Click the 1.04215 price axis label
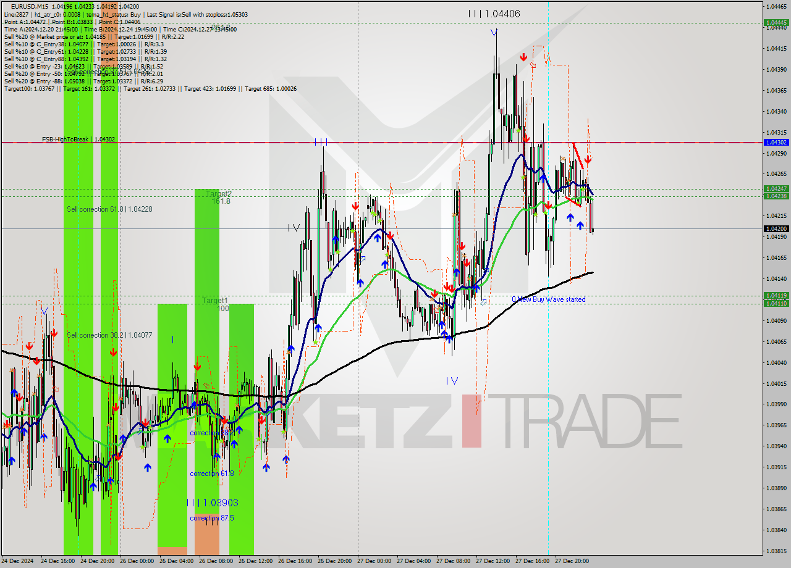This screenshot has height=568, width=791. pos(776,215)
